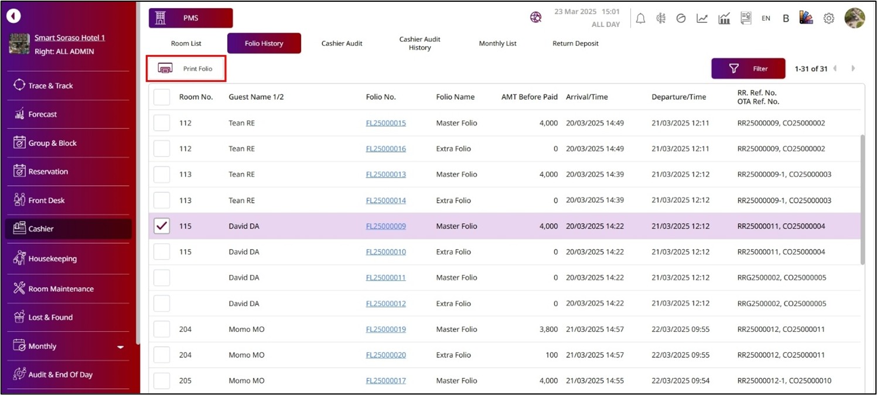Switch to the Cashier Audit tab
877x395 pixels.
(342, 43)
